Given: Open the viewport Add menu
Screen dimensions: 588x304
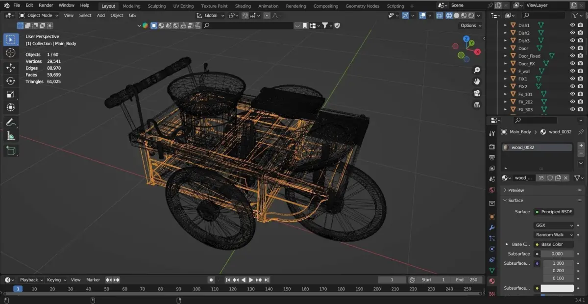Looking at the screenshot, I should (x=101, y=15).
